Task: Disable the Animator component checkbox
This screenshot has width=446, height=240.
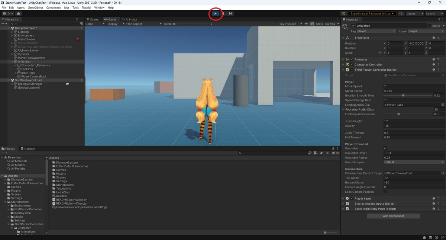Action: [352, 59]
